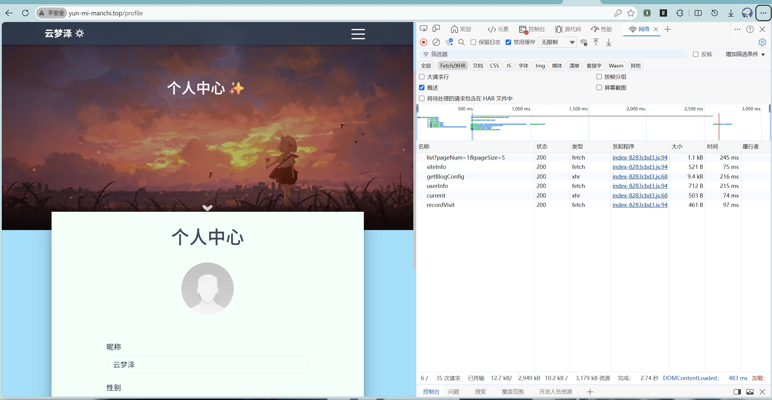
Task: Open the browser profile avatar
Action: (x=747, y=13)
